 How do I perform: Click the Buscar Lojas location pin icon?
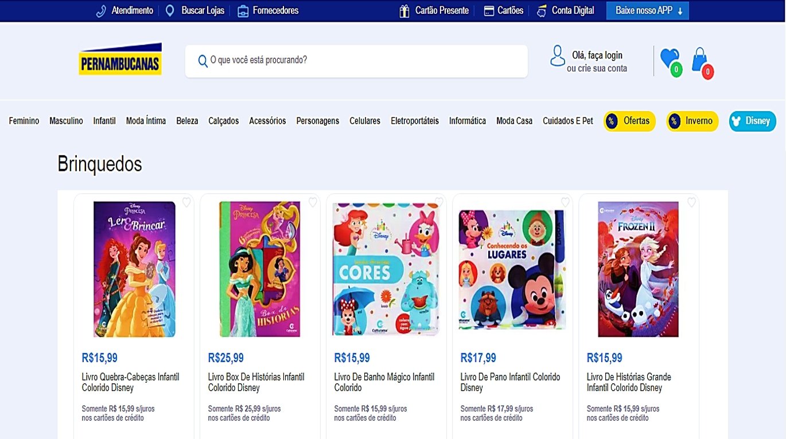[170, 11]
